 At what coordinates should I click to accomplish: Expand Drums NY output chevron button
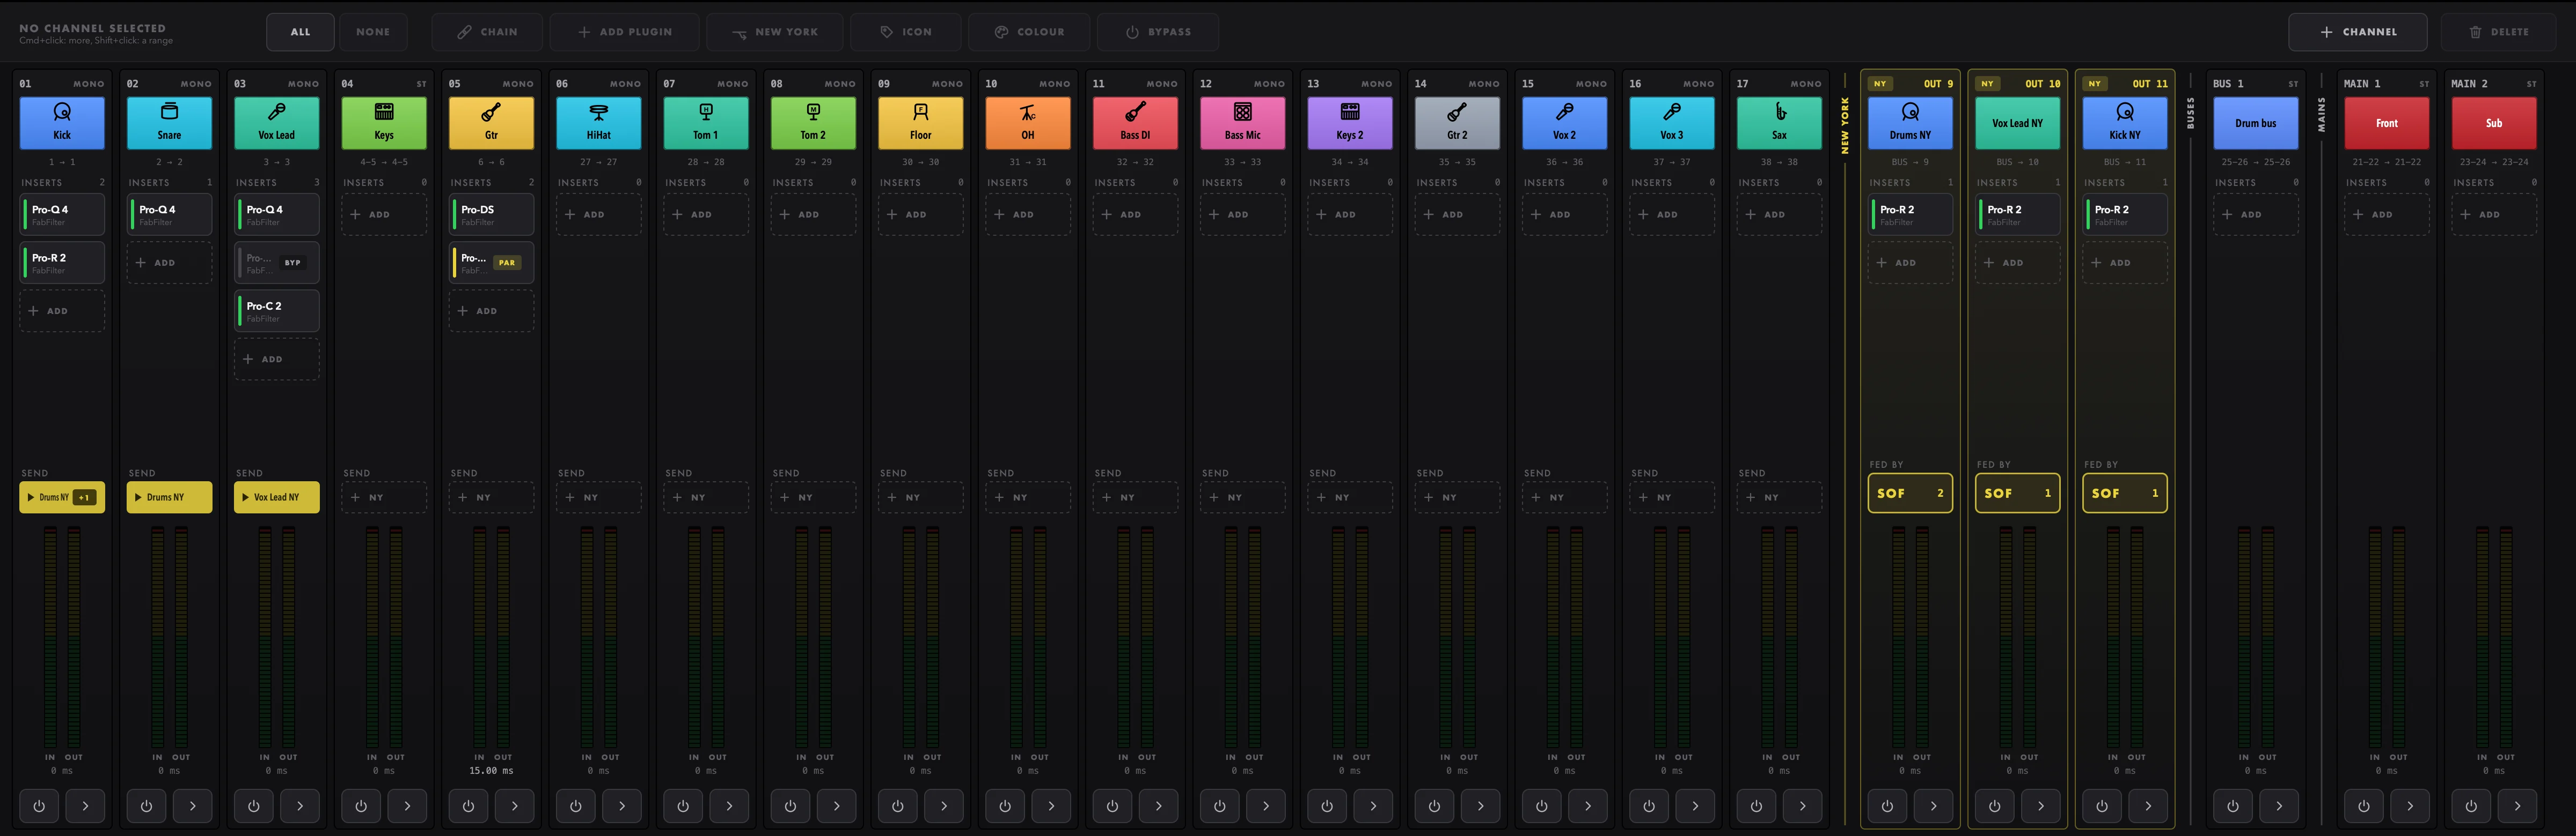pos(1933,806)
